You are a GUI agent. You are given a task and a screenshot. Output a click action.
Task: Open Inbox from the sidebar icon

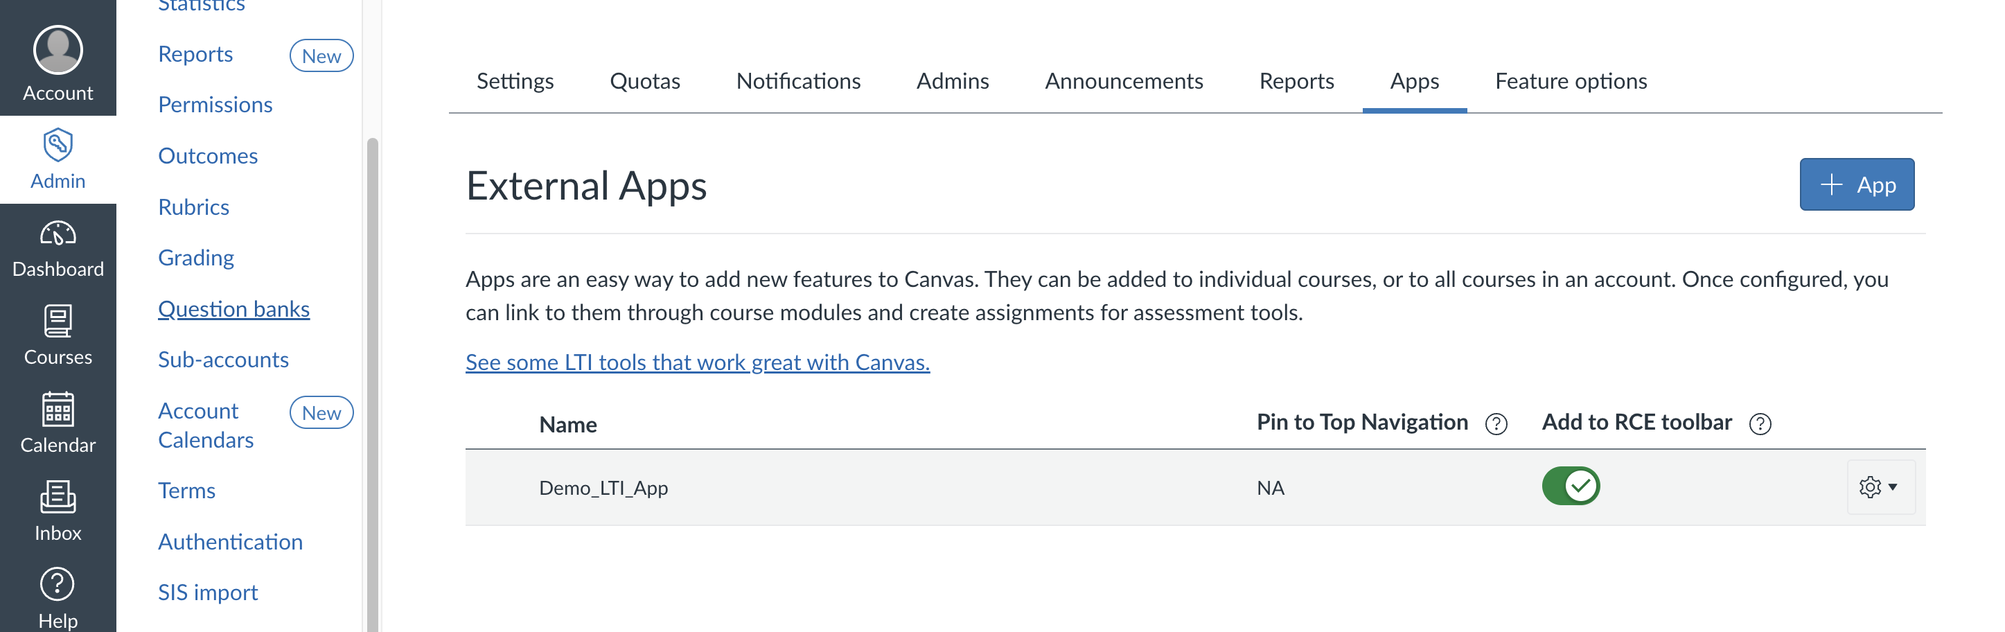click(x=58, y=497)
